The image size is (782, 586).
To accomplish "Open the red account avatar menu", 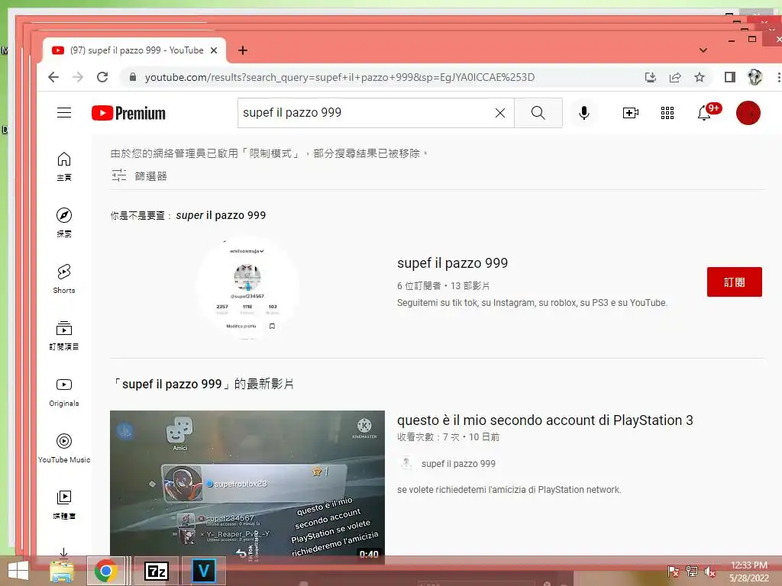I will tap(748, 113).
